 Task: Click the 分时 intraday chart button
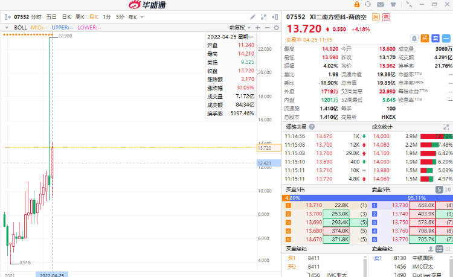point(36,17)
